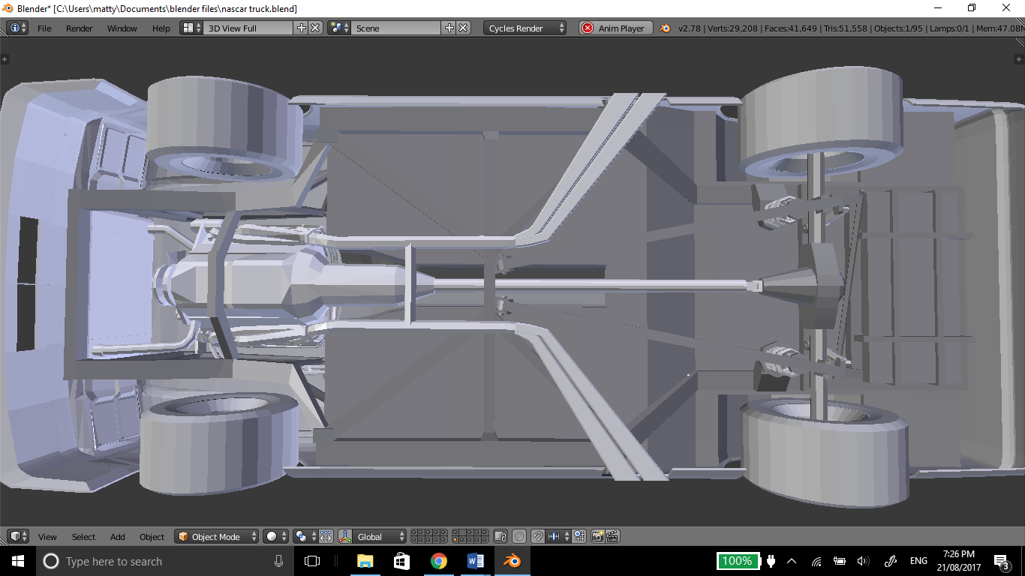This screenshot has height=576, width=1025.
Task: Render OpenGL image with camera icon
Action: pyautogui.click(x=597, y=536)
